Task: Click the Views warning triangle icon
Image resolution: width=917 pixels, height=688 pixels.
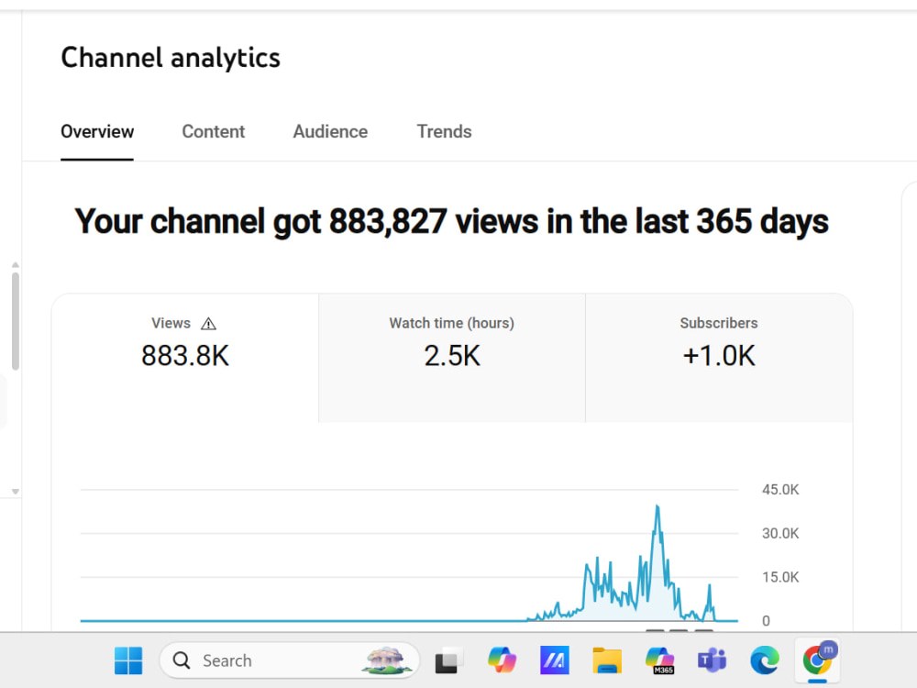Action: [x=209, y=324]
